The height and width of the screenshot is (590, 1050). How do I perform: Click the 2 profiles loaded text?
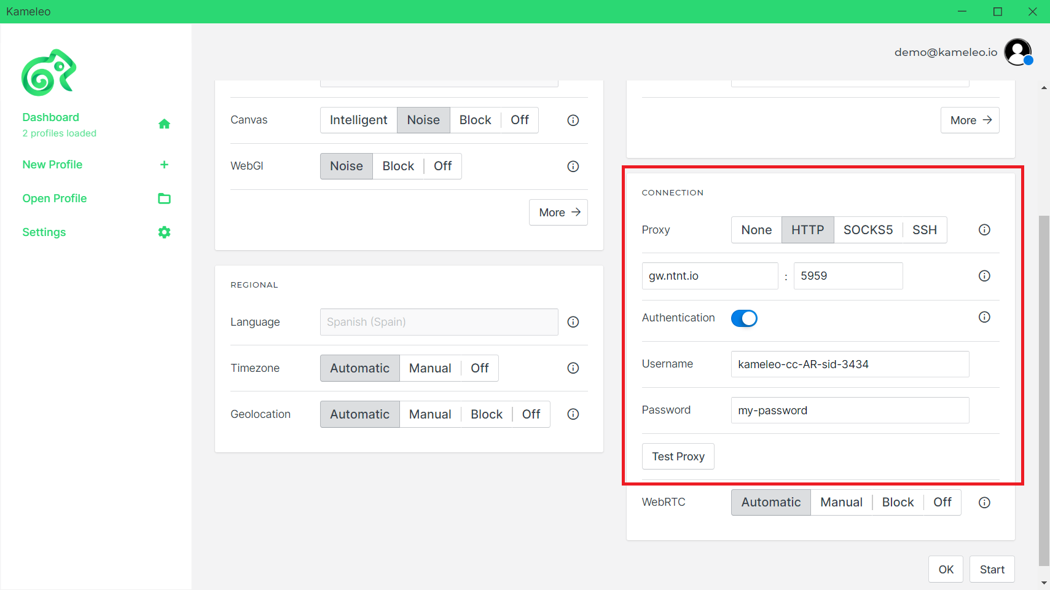tap(60, 133)
